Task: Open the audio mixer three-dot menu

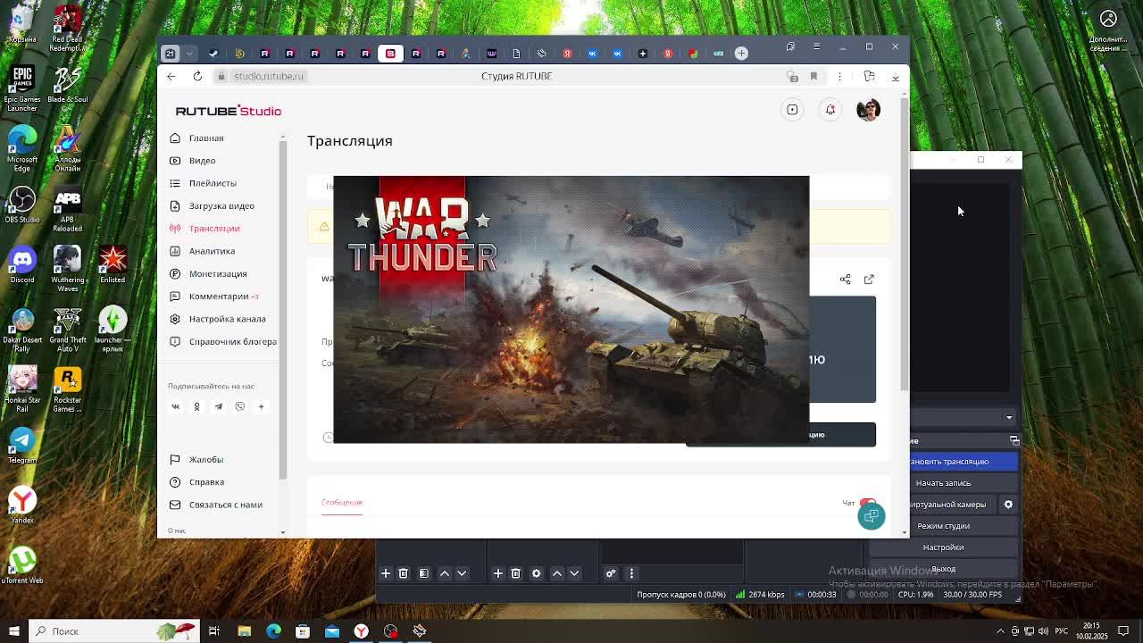Action: (631, 573)
